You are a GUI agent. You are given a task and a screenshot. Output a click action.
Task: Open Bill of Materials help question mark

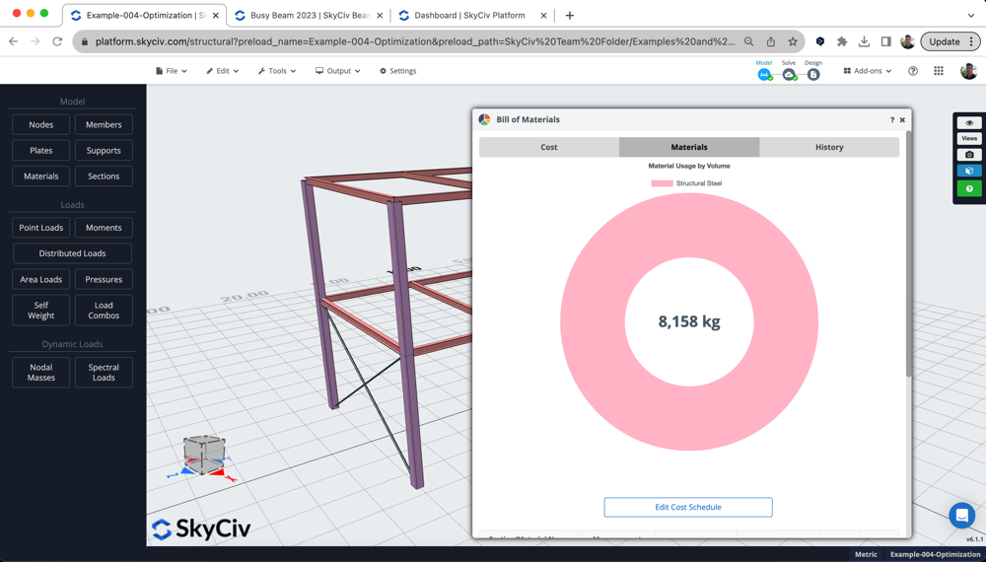click(x=891, y=119)
